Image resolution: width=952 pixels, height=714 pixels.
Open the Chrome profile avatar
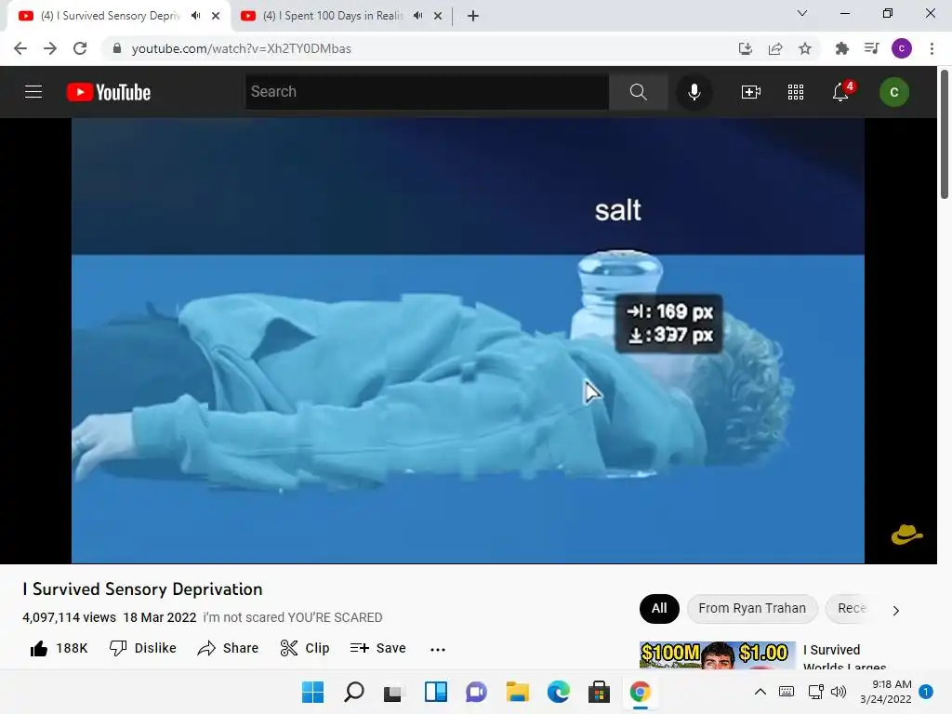[902, 48]
